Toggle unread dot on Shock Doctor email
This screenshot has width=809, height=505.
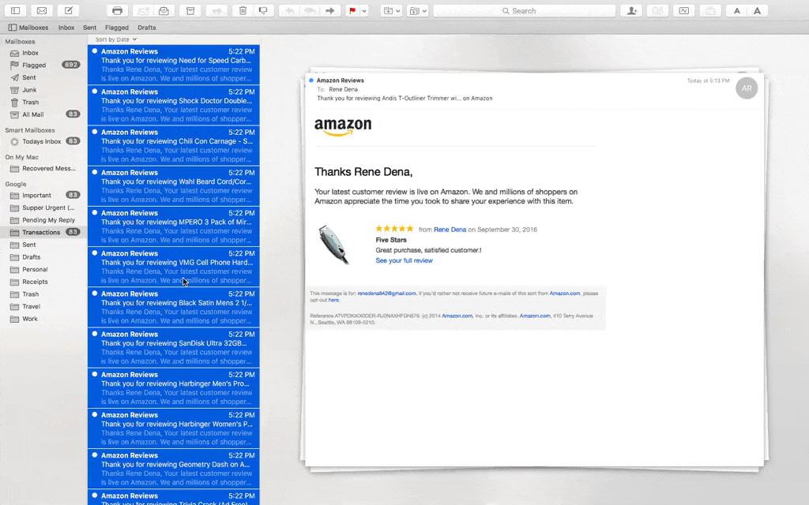click(95, 92)
